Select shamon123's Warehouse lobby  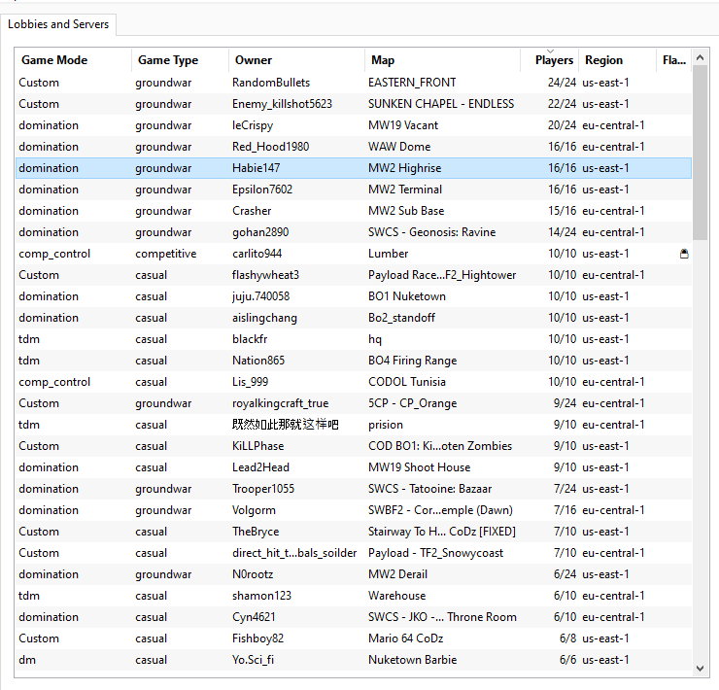(x=354, y=596)
